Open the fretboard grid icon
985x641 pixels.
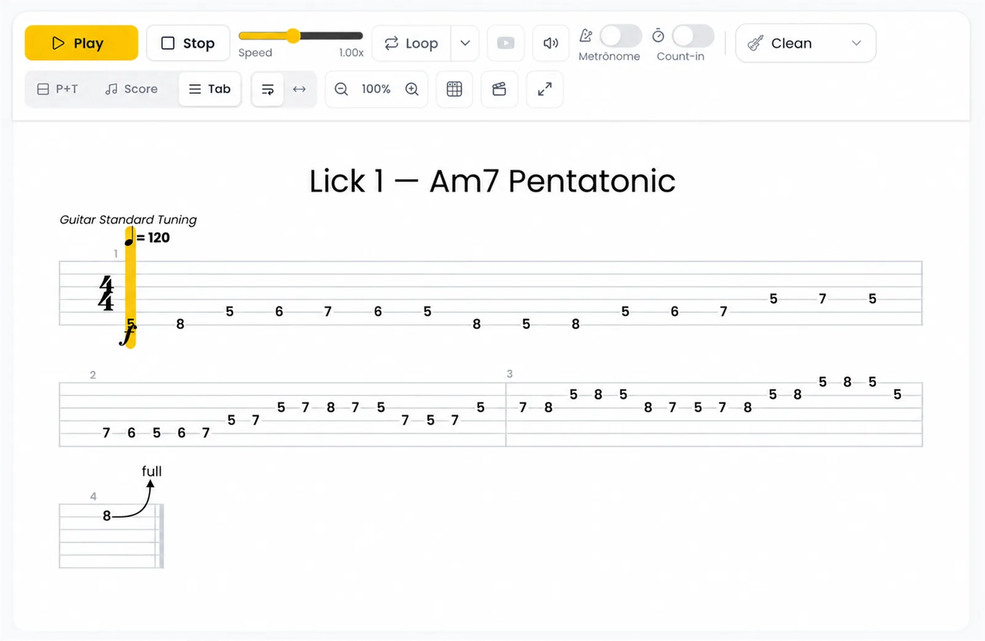(454, 89)
